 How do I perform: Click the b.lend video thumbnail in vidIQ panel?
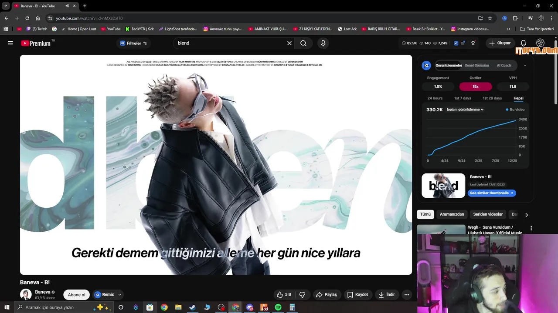click(x=443, y=186)
